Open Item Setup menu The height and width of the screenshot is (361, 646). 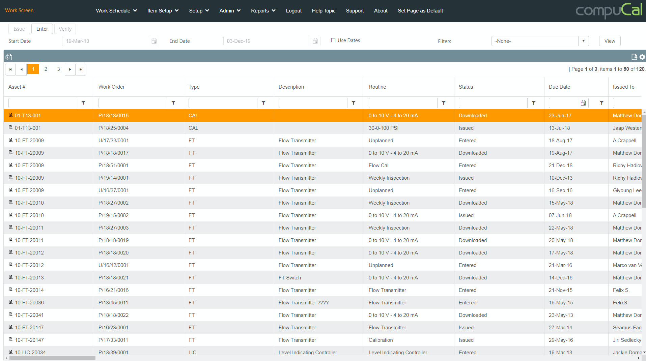163,11
